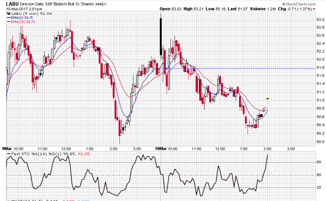This screenshot has height=201, width=326.
Task: Click the red down arrow after the Chg value
Action: 314,9
